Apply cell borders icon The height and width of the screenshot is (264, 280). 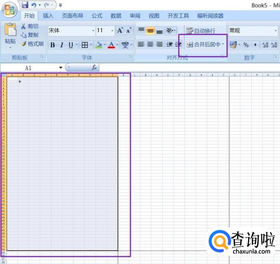click(x=85, y=45)
